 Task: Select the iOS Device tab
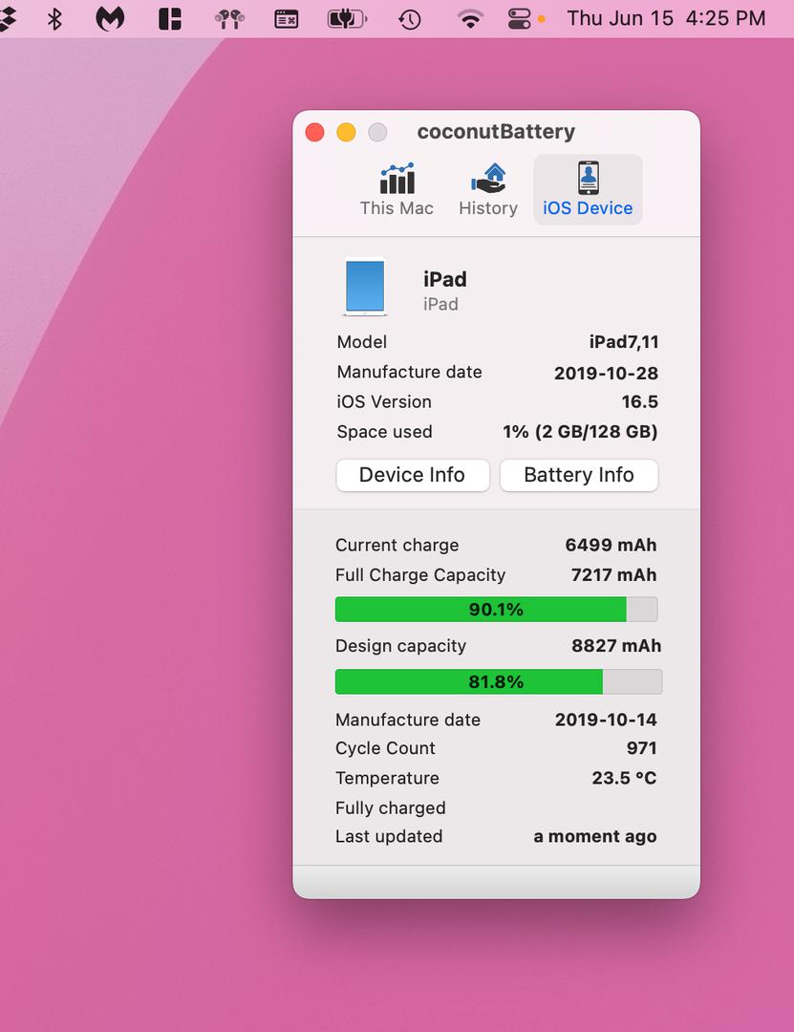coord(588,189)
